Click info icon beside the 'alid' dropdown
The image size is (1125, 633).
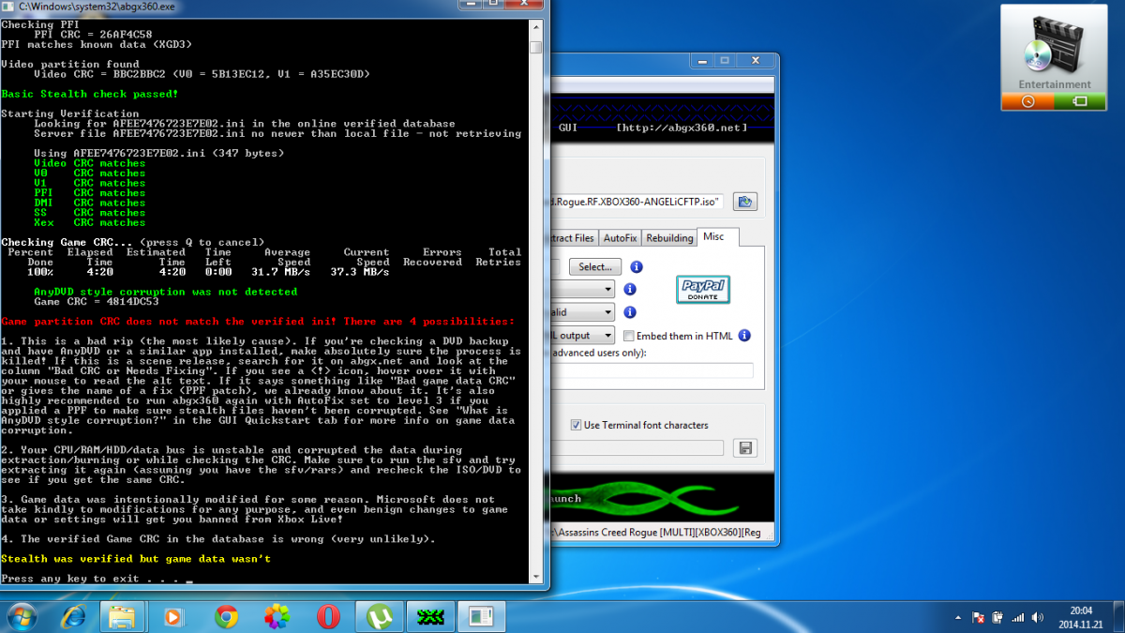point(630,312)
